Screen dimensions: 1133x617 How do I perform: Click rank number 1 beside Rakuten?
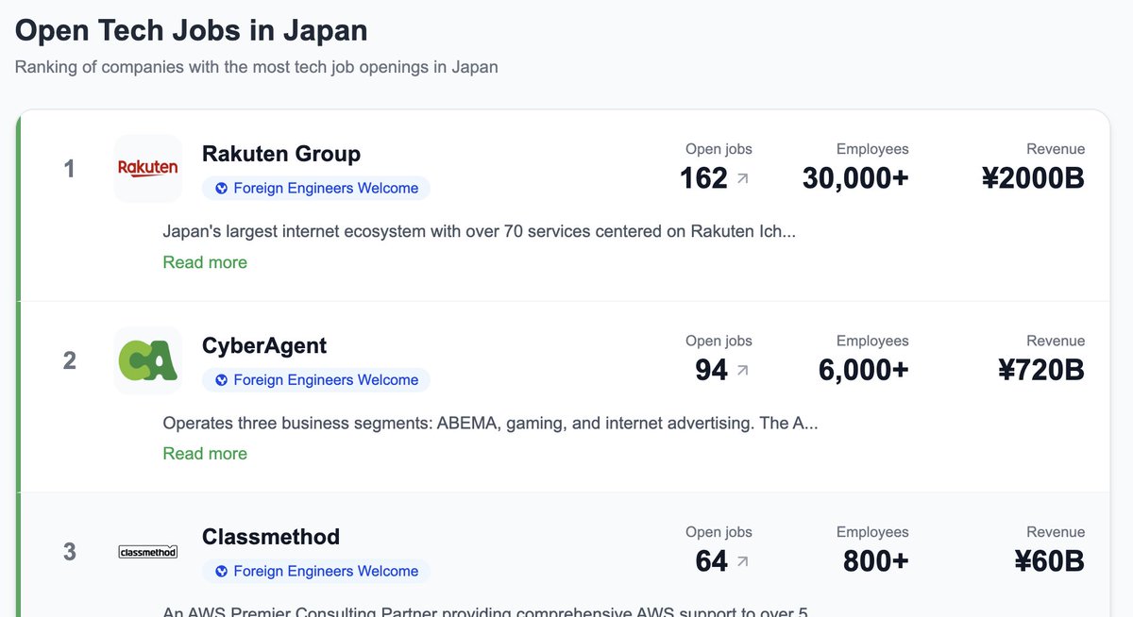(69, 169)
